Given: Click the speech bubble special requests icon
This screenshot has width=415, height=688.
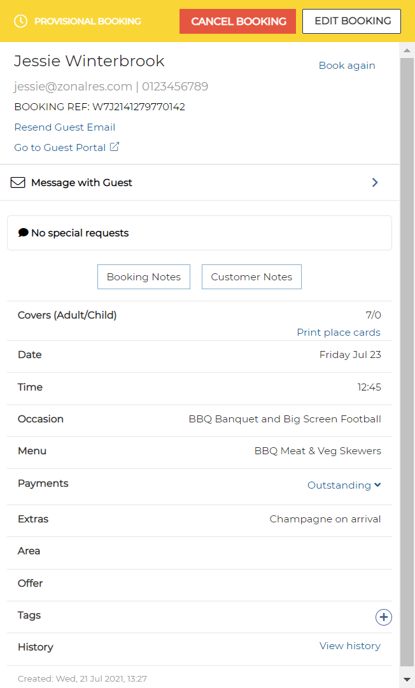Looking at the screenshot, I should (24, 233).
